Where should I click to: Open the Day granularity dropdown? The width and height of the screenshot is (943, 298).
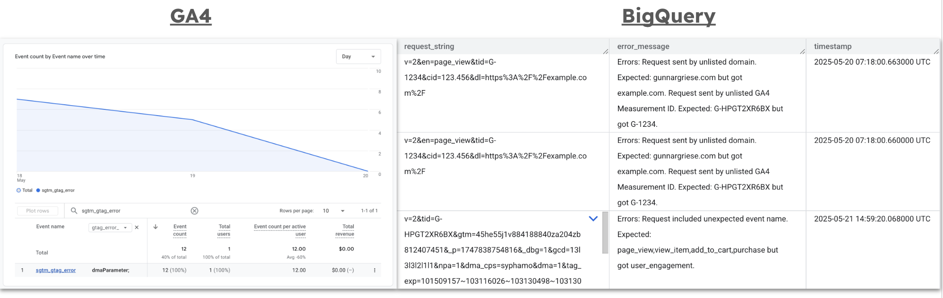point(359,57)
